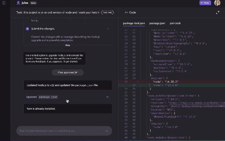Hide the plan details
The height and width of the screenshot is (141, 225).
(67, 45)
